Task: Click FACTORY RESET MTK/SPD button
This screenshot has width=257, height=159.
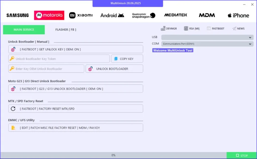Action: pyautogui.click(x=76, y=109)
